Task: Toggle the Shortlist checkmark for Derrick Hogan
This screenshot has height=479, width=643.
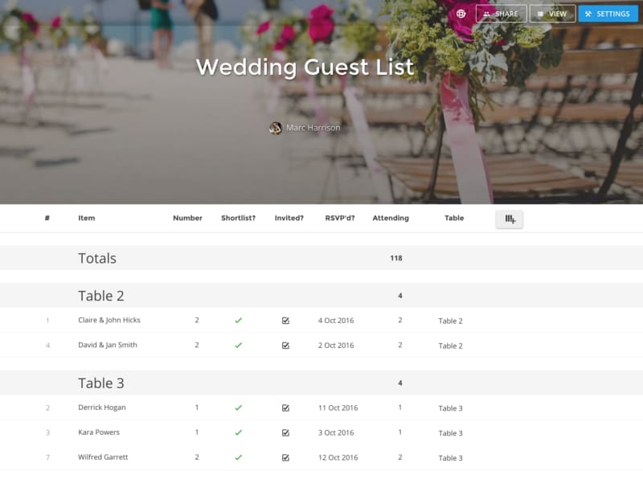Action: pos(238,408)
